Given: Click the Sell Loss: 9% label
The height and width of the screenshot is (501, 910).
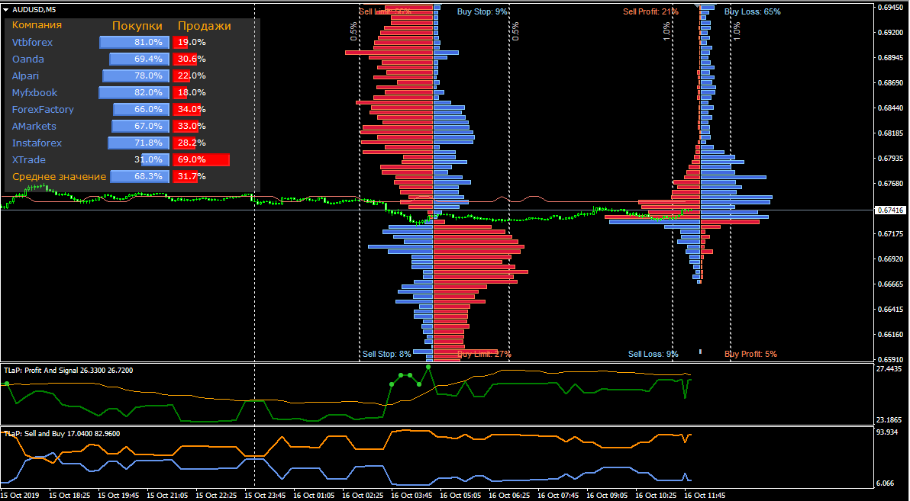Looking at the screenshot, I should click(653, 354).
